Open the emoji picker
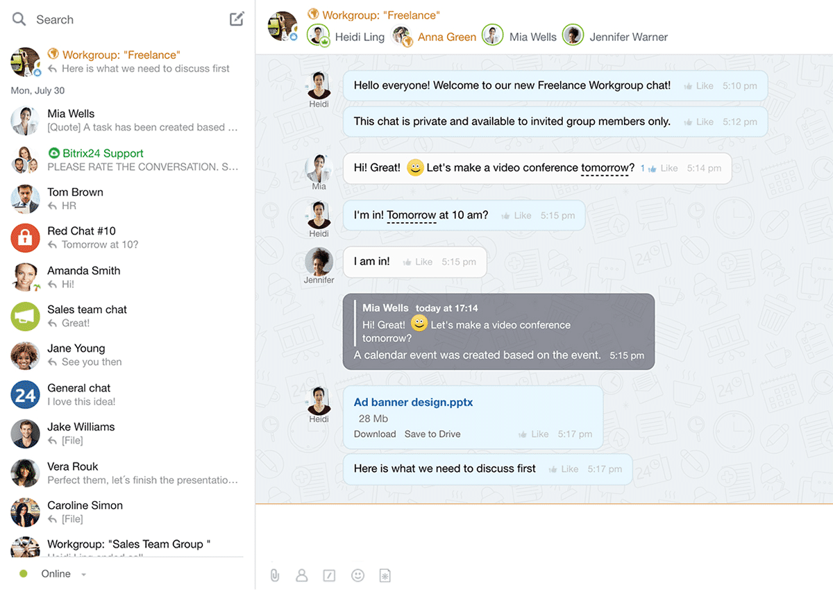 pyautogui.click(x=357, y=575)
